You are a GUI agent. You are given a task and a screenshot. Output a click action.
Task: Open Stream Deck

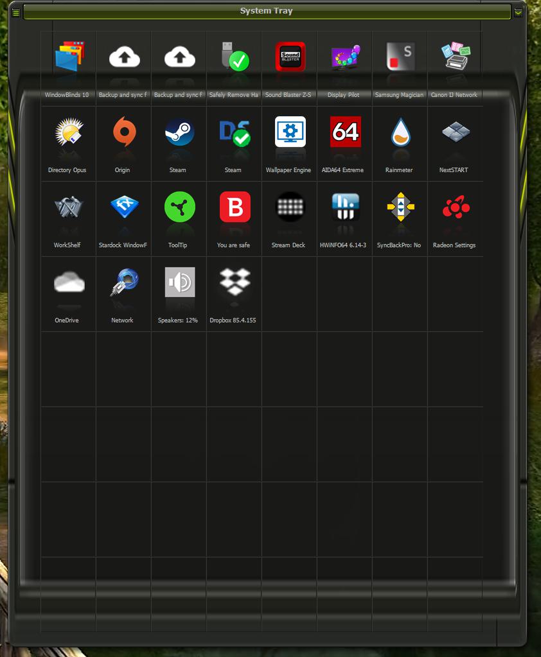point(290,207)
